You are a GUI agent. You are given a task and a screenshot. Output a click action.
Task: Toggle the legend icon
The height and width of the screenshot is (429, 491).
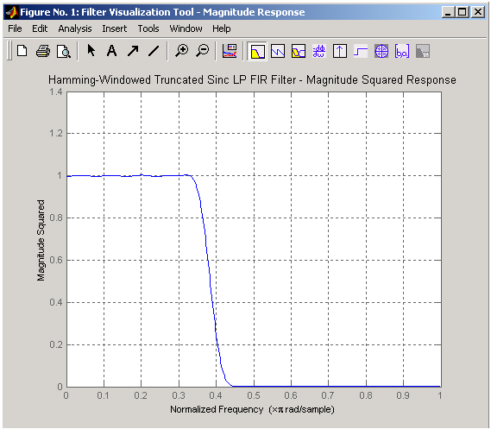pyautogui.click(x=230, y=51)
